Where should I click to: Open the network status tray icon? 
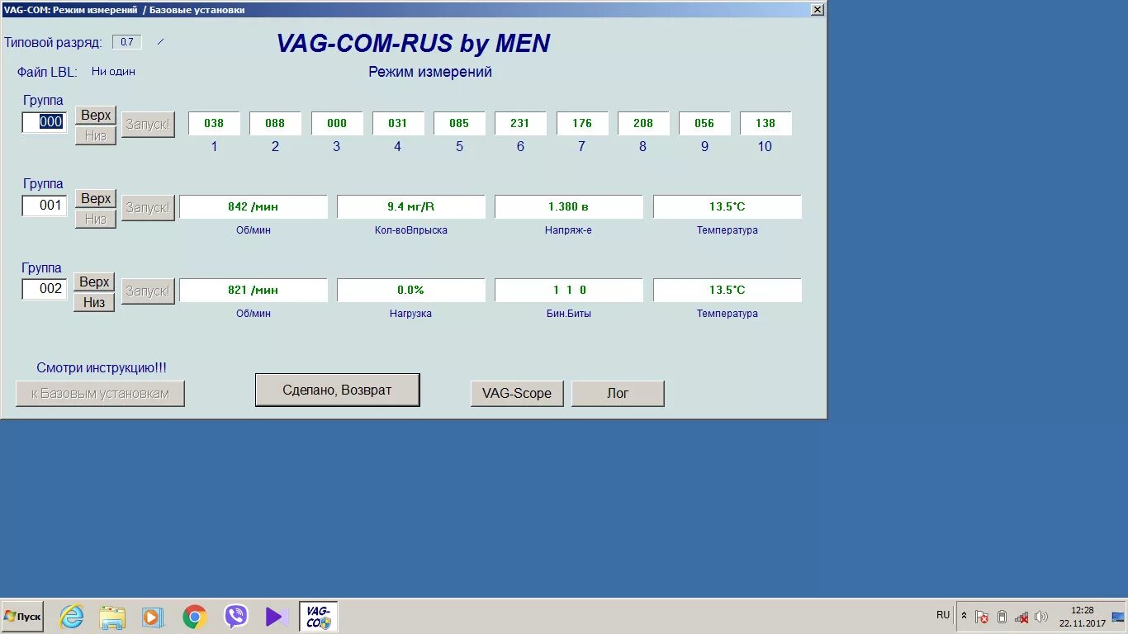(x=1021, y=617)
